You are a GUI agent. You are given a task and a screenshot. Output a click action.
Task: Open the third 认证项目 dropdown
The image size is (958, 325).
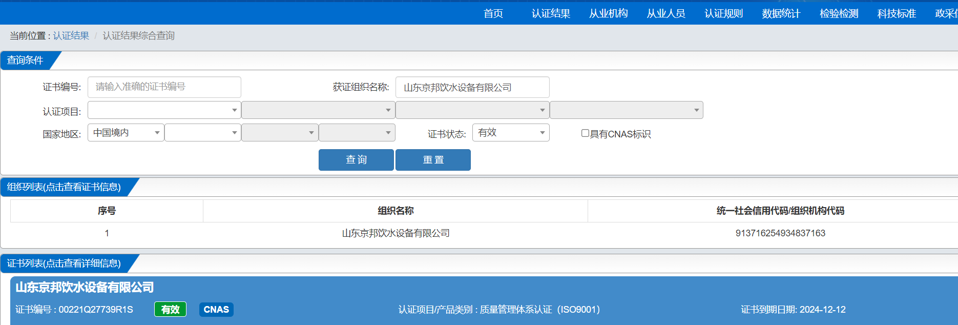472,110
